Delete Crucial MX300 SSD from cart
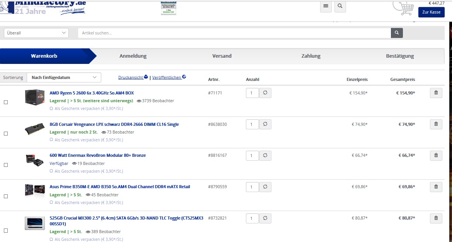This screenshot has height=242, width=452. [x=436, y=218]
